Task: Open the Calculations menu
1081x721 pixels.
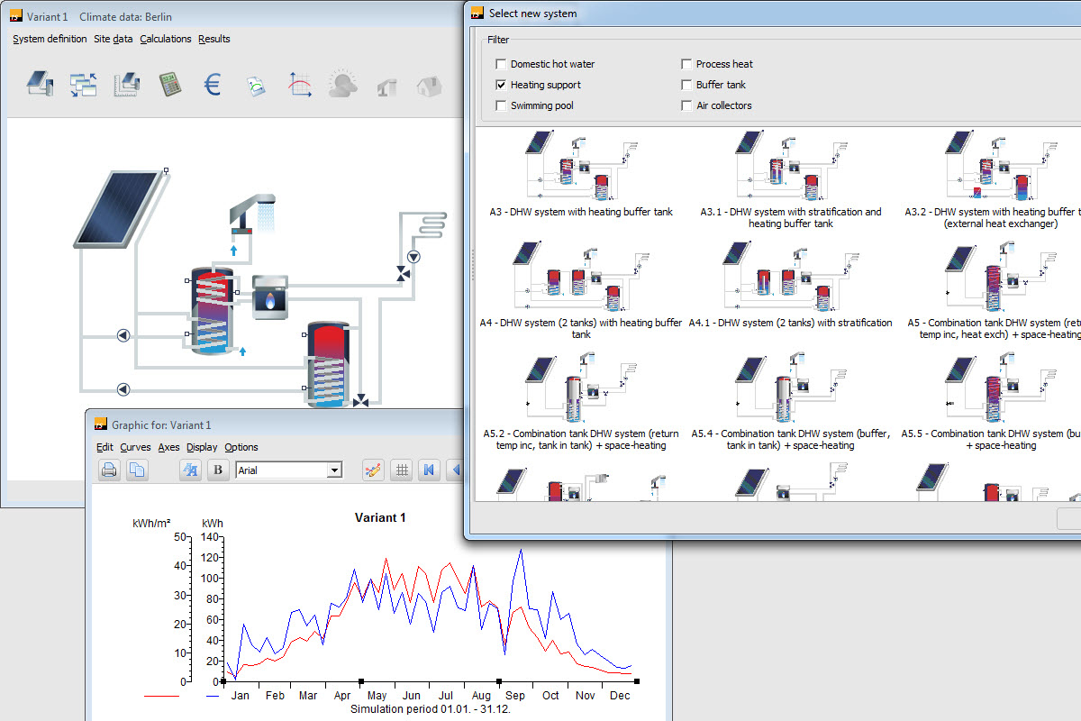Action: pyautogui.click(x=168, y=39)
